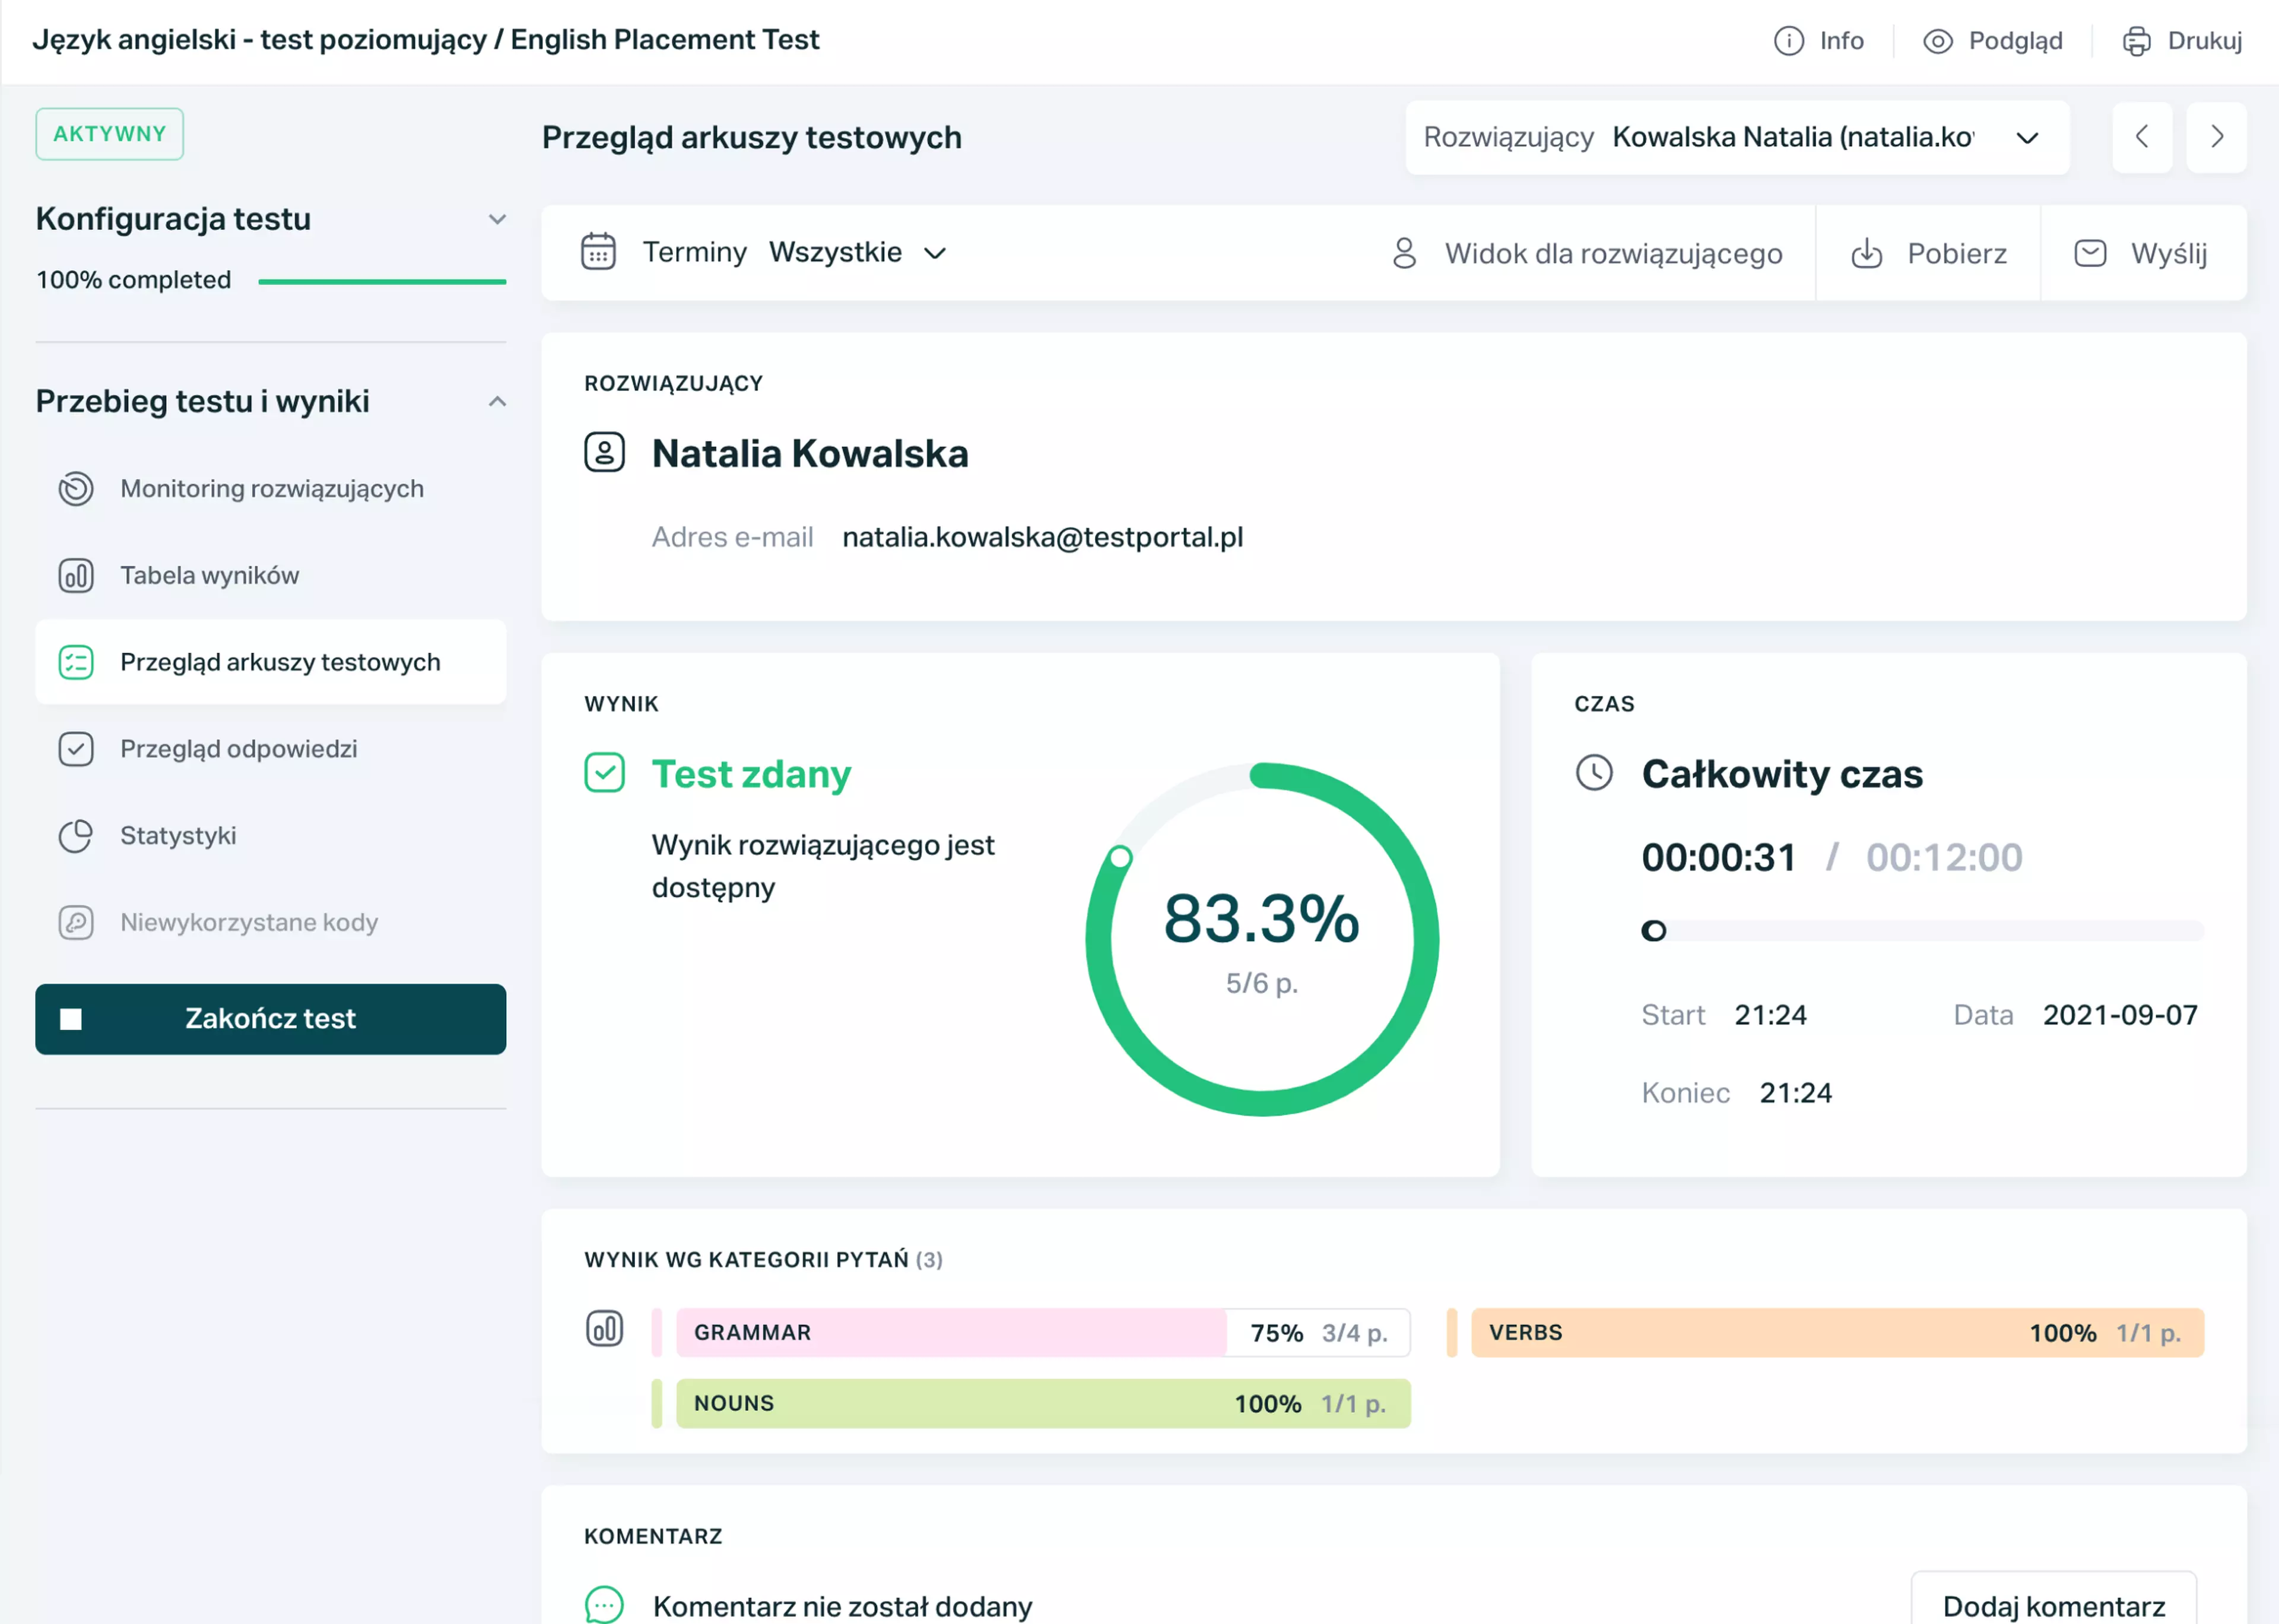The image size is (2279, 1624).
Task: Click the Wyślij envelope icon
Action: tap(2090, 253)
